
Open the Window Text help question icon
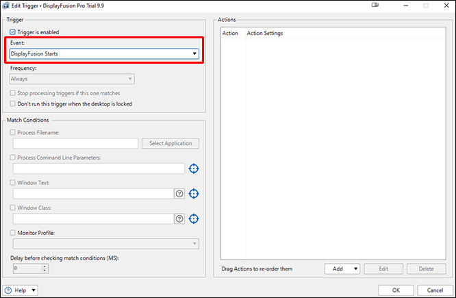coord(179,193)
